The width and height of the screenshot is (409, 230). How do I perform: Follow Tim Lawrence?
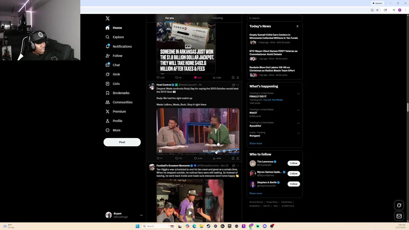294,163
